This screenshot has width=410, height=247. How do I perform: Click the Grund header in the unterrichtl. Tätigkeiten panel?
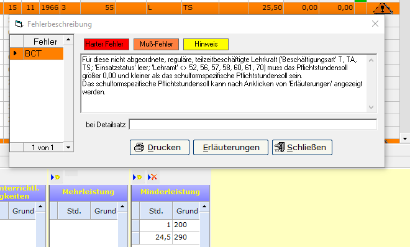22,211
